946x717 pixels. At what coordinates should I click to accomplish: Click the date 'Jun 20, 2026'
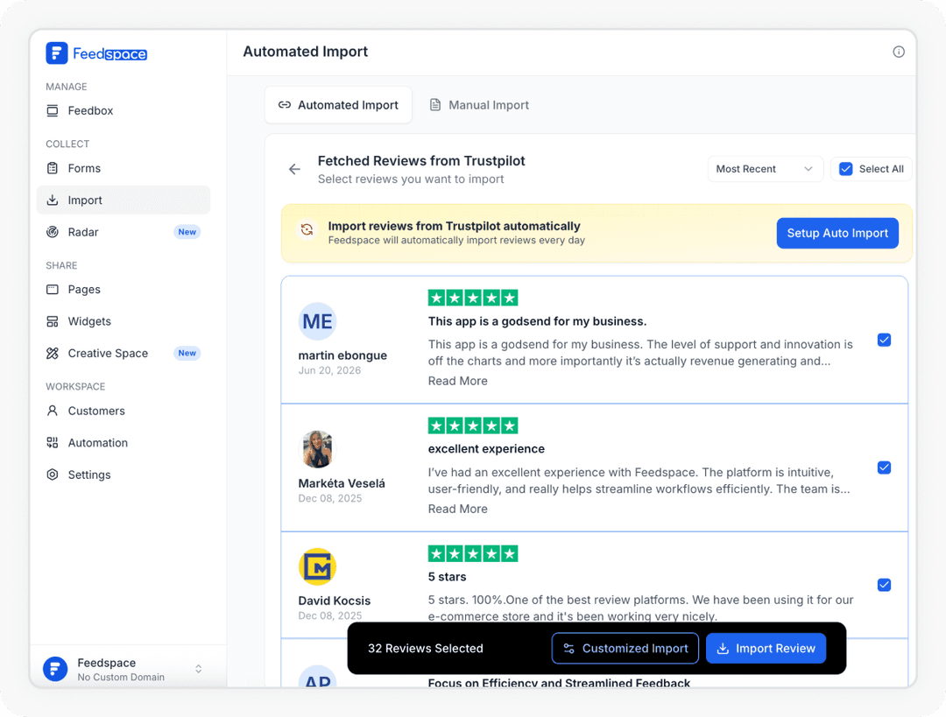[x=329, y=370]
